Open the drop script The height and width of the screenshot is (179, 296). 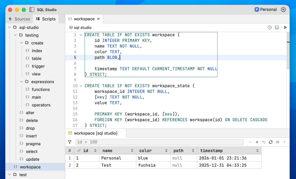coord(30,128)
